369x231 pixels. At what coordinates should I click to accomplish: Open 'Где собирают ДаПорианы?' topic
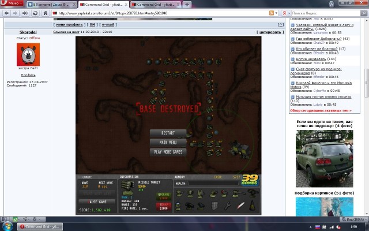pyautogui.click(x=319, y=39)
